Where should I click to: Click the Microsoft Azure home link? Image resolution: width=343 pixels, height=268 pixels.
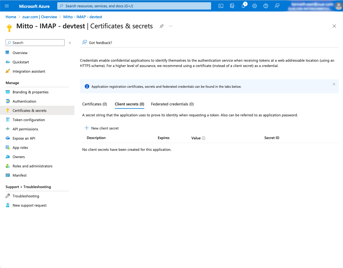[x=34, y=6]
